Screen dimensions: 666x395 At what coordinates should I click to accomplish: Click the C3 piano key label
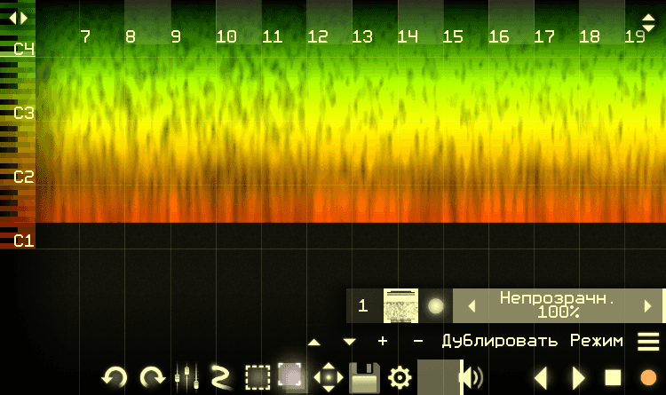click(x=24, y=113)
